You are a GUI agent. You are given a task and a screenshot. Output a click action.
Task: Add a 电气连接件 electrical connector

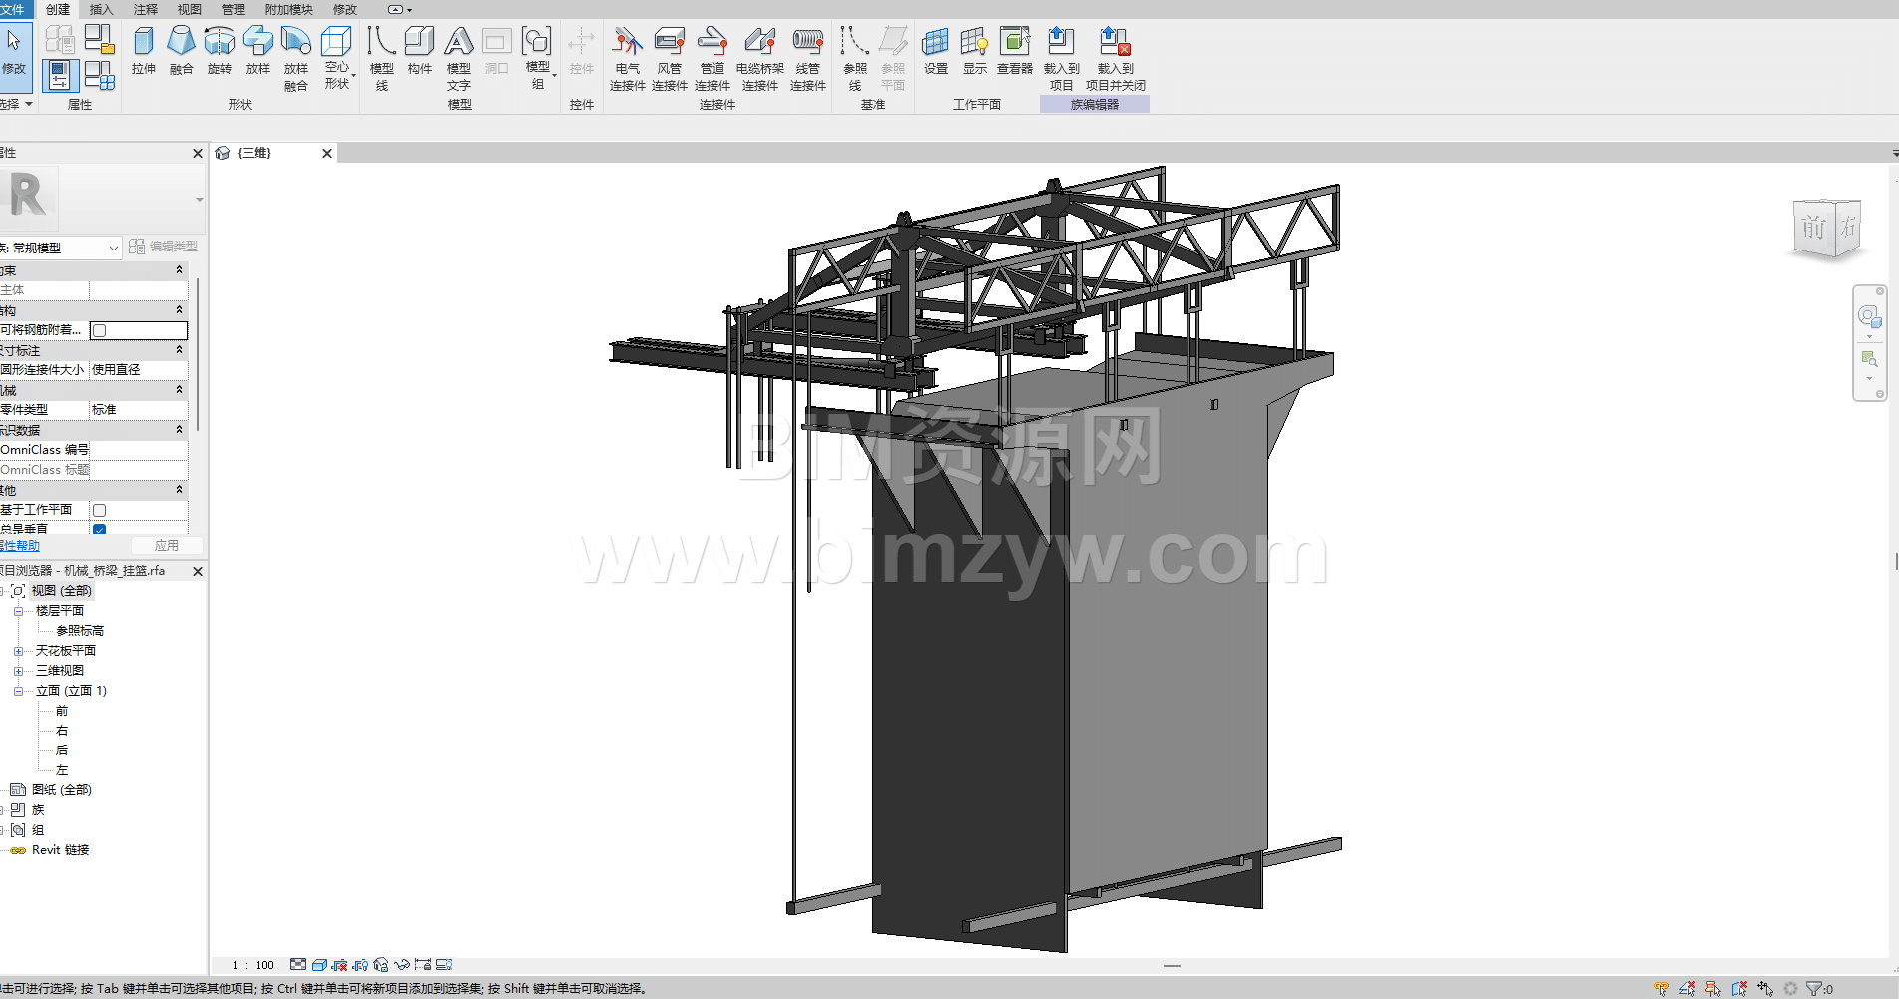pos(627,58)
